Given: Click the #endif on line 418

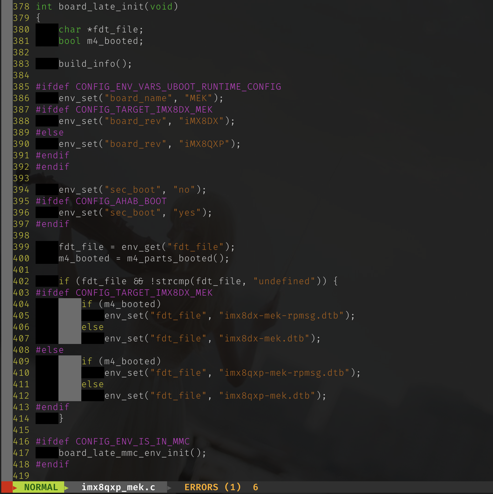Looking at the screenshot, I should pyautogui.click(x=52, y=464).
